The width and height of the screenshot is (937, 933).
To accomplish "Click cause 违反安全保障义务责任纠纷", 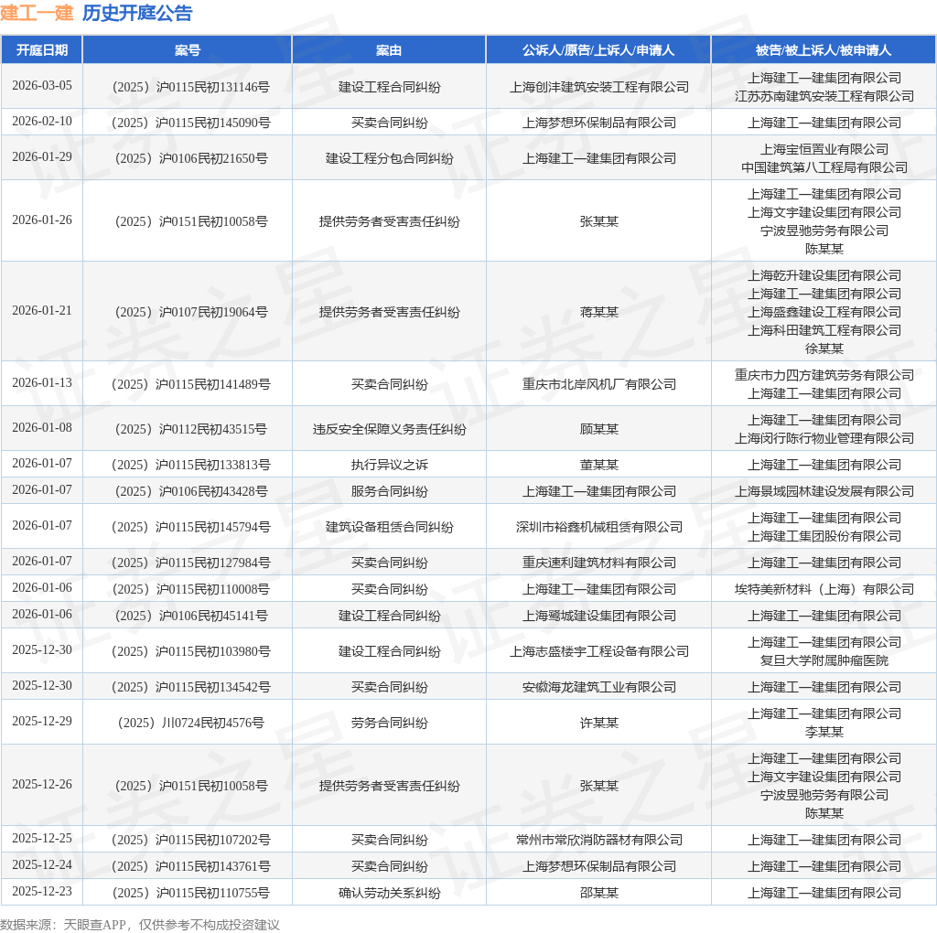I will pyautogui.click(x=389, y=430).
